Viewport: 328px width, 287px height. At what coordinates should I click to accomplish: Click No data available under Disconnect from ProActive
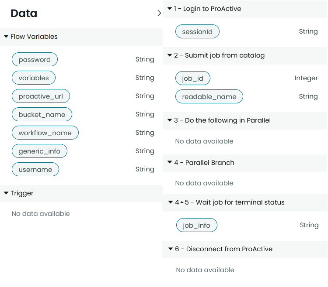(x=205, y=270)
